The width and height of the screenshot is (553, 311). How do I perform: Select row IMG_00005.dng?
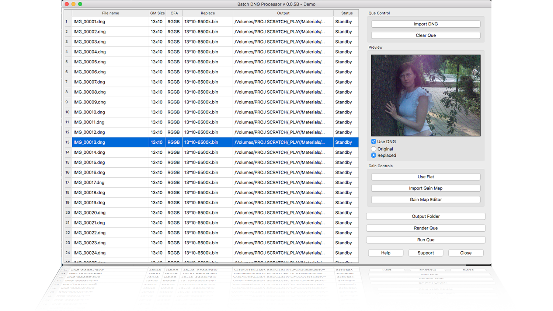point(90,62)
